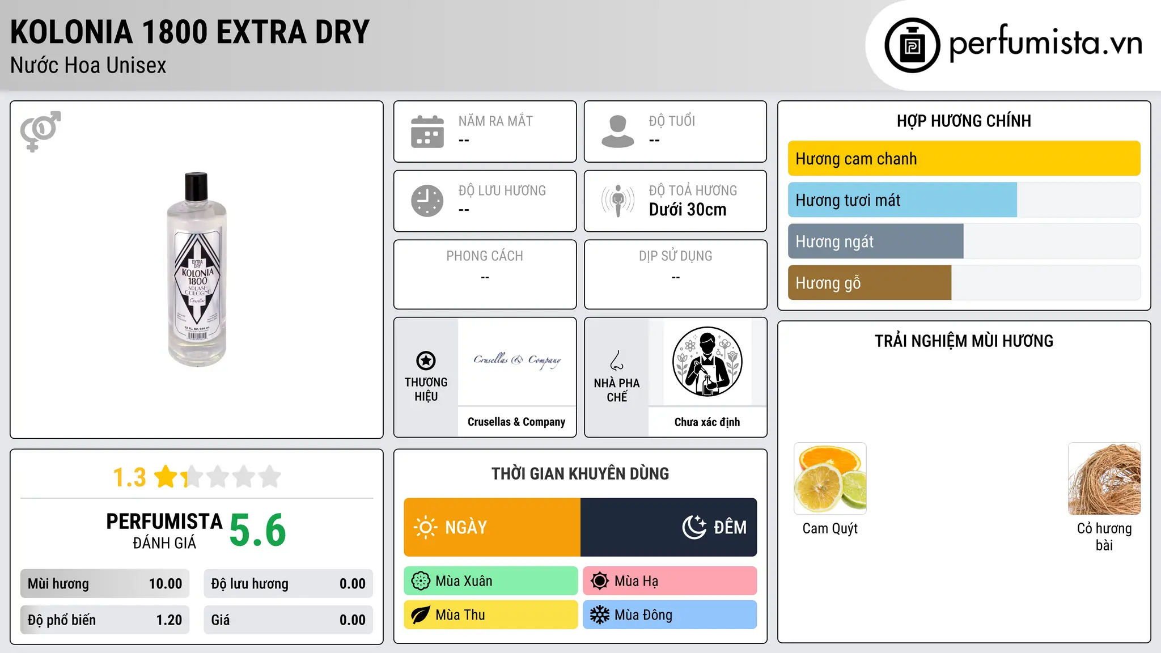Click the yellow Hương cam chanh bar
Image resolution: width=1161 pixels, height=653 pixels.
pyautogui.click(x=964, y=159)
